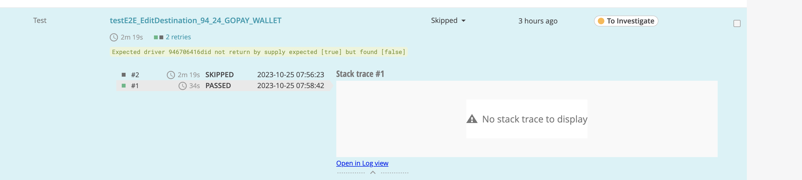Open the log view via Open in Log view

(x=362, y=163)
